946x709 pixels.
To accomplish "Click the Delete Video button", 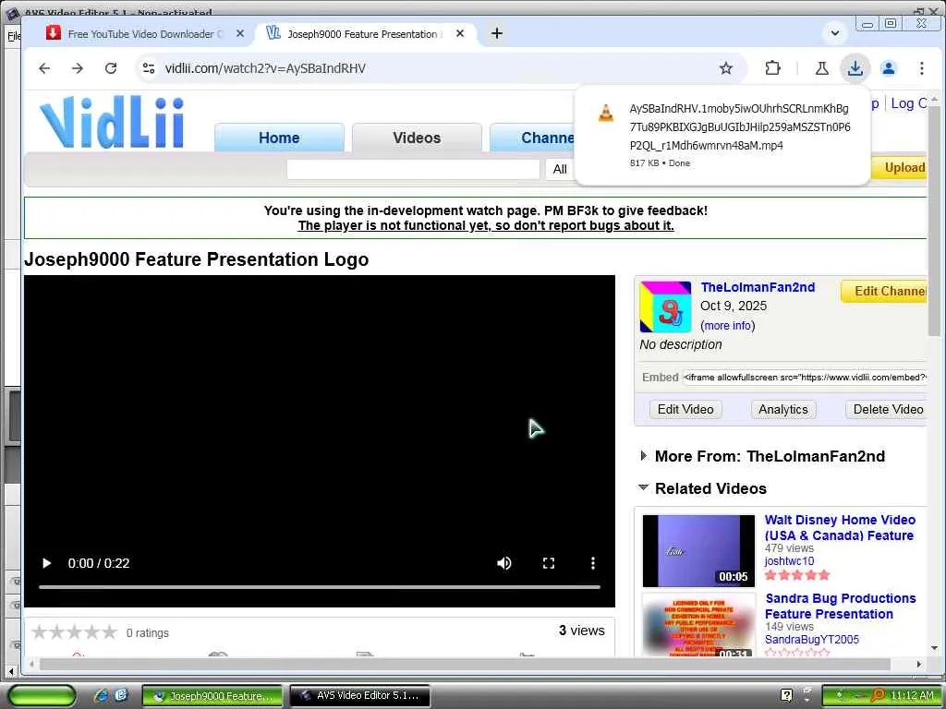I will [x=886, y=409].
